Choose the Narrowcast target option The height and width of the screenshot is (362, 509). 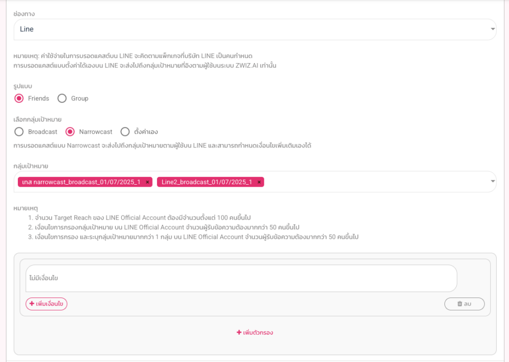[x=70, y=132]
